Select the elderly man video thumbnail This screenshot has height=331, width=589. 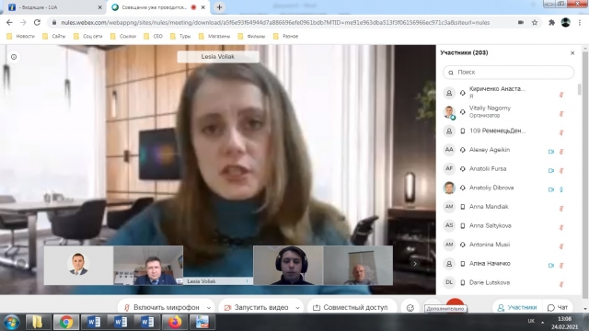tap(358, 266)
